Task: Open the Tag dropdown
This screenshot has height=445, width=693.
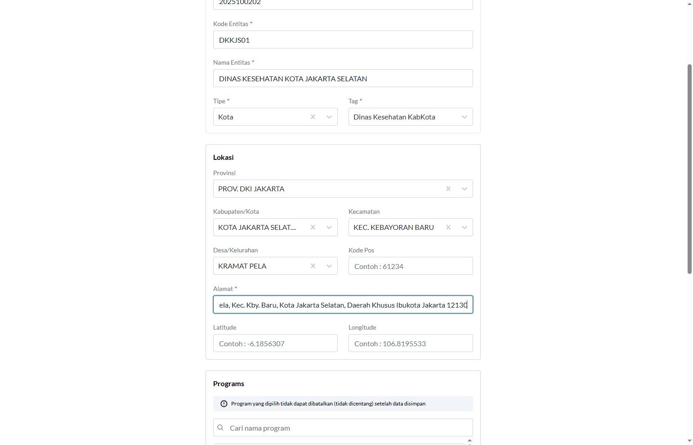Action: (x=465, y=117)
